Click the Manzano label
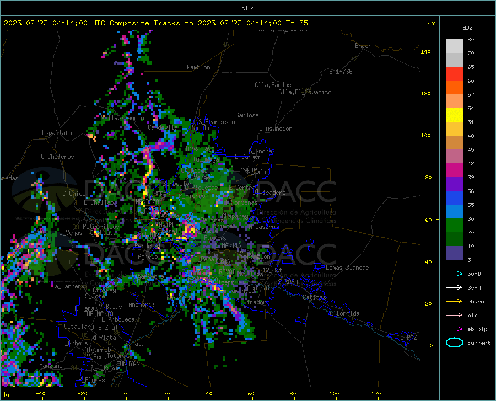Viewport: 496px width, 401px height. [51, 366]
